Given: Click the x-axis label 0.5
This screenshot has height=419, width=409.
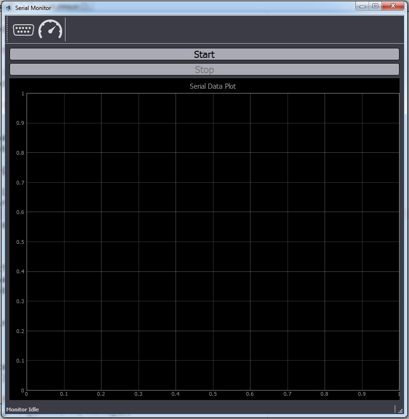Looking at the screenshot, I should click(213, 394).
